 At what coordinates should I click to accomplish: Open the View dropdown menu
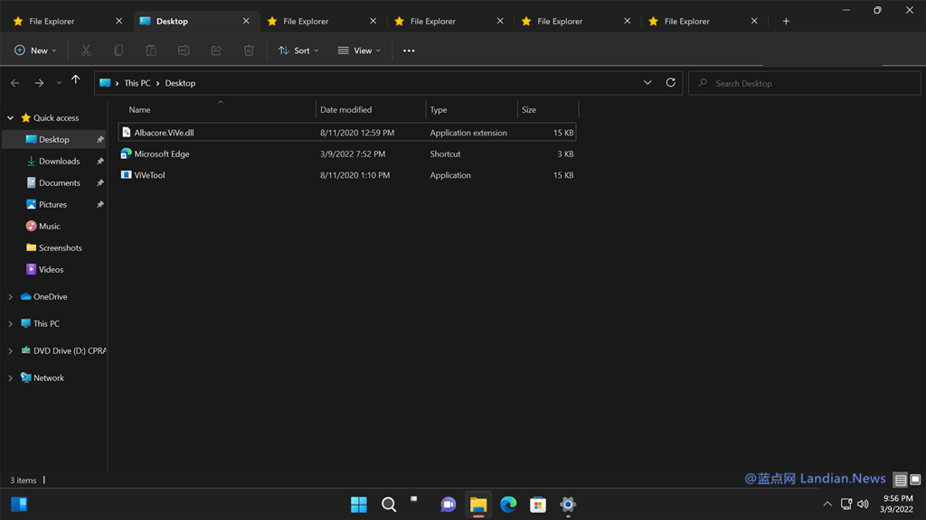(359, 51)
